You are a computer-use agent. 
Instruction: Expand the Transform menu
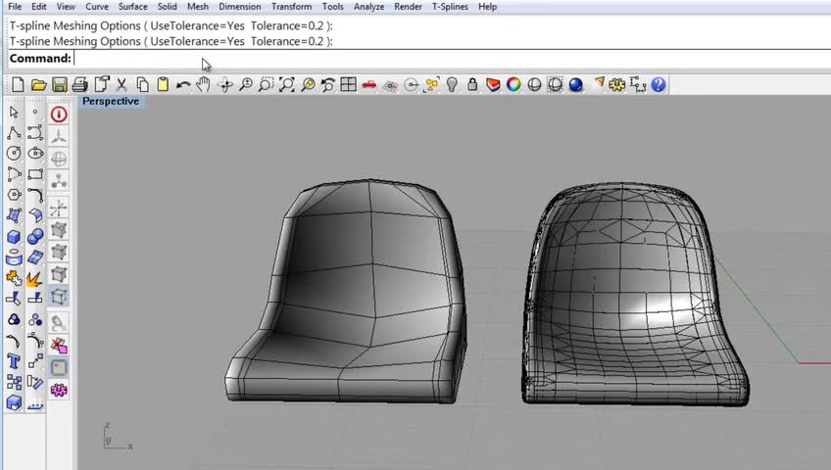pos(291,7)
